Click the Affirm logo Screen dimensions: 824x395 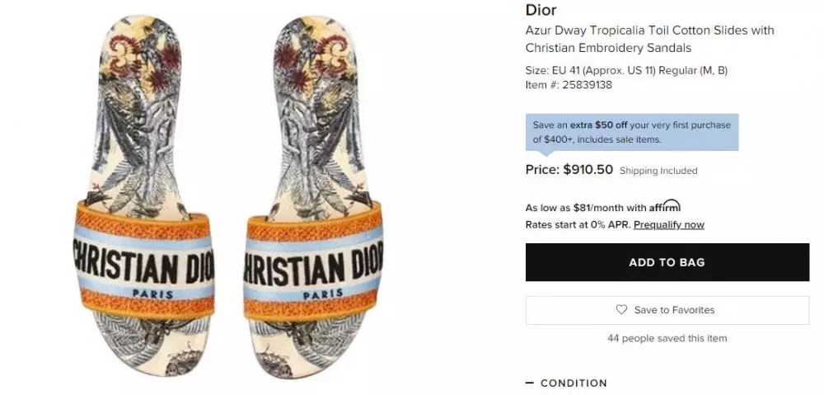664,207
